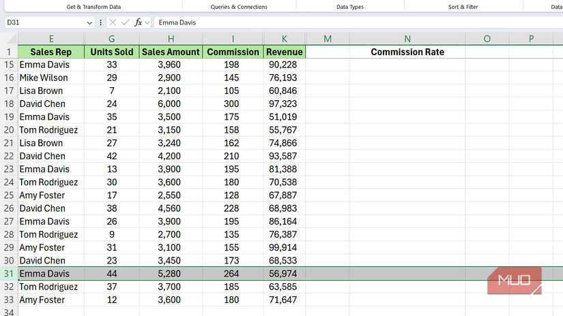This screenshot has width=563, height=316.
Task: Click Amy Foster in row 25
Action: [x=51, y=195]
